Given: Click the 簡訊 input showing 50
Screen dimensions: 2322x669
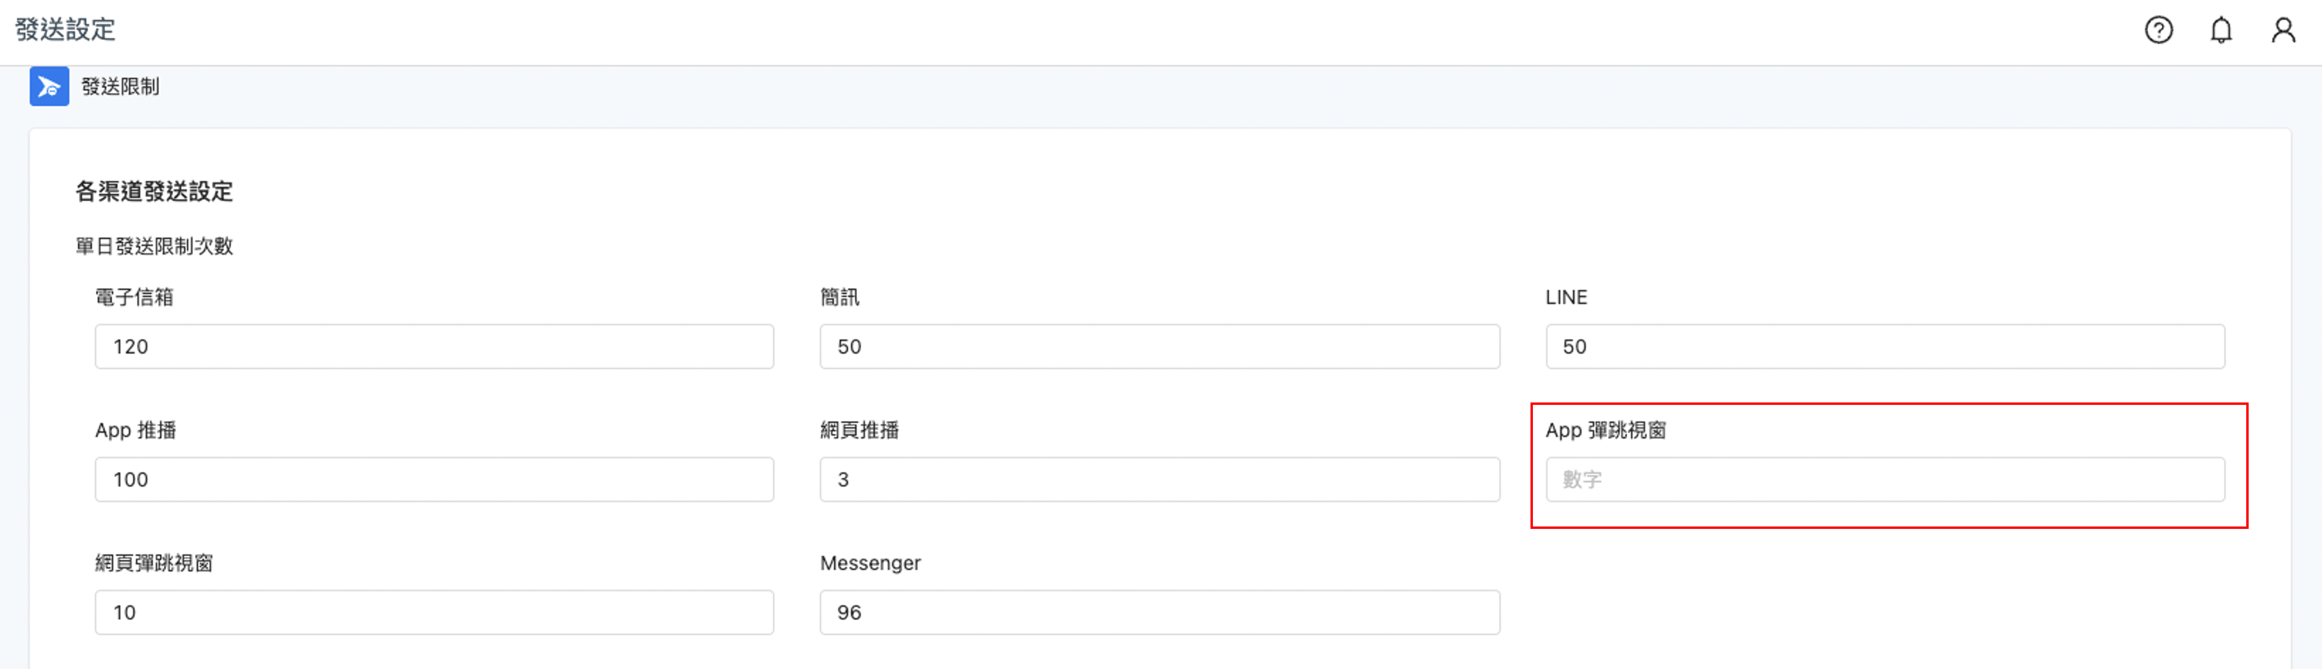Looking at the screenshot, I should (x=1159, y=346).
